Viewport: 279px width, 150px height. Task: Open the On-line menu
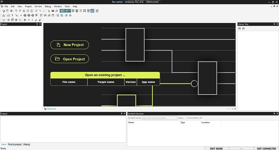click(x=38, y=6)
